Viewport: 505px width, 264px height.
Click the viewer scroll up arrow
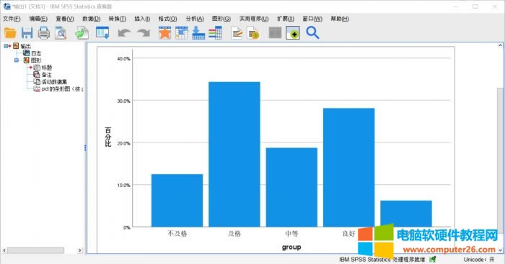pos(500,45)
